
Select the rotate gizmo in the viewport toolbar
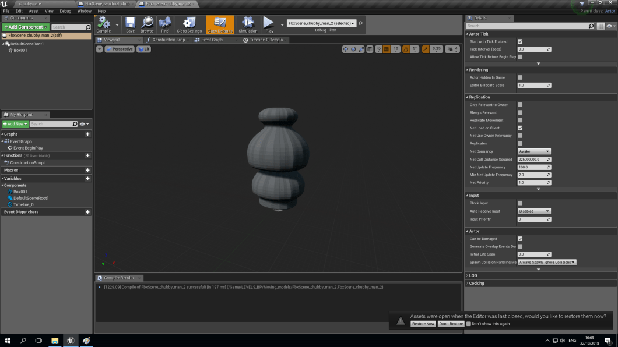(x=353, y=49)
